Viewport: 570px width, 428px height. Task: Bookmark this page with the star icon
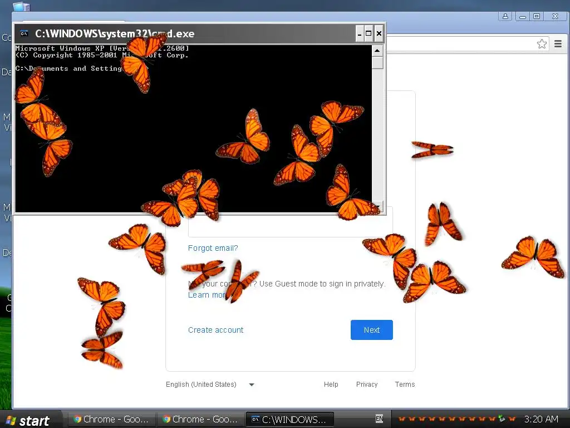click(x=542, y=43)
